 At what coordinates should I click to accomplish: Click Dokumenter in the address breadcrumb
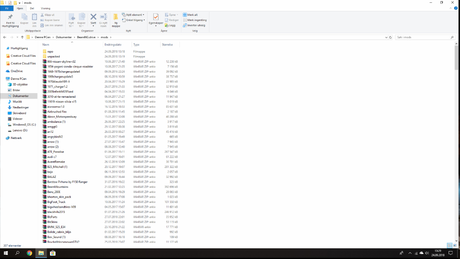64,37
